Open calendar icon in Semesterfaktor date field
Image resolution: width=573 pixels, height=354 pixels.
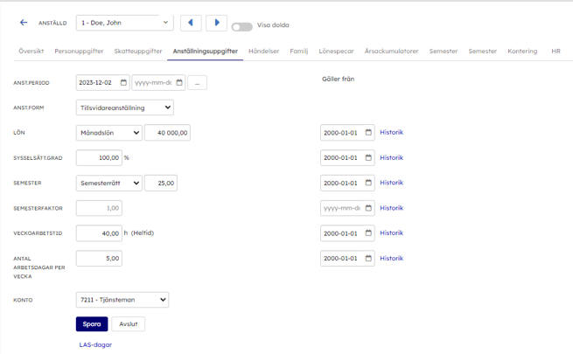368,209
